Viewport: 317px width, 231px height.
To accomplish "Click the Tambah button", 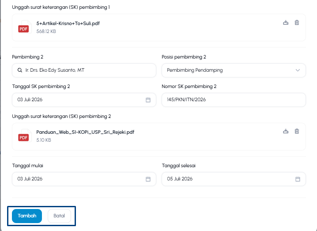I will [x=27, y=216].
